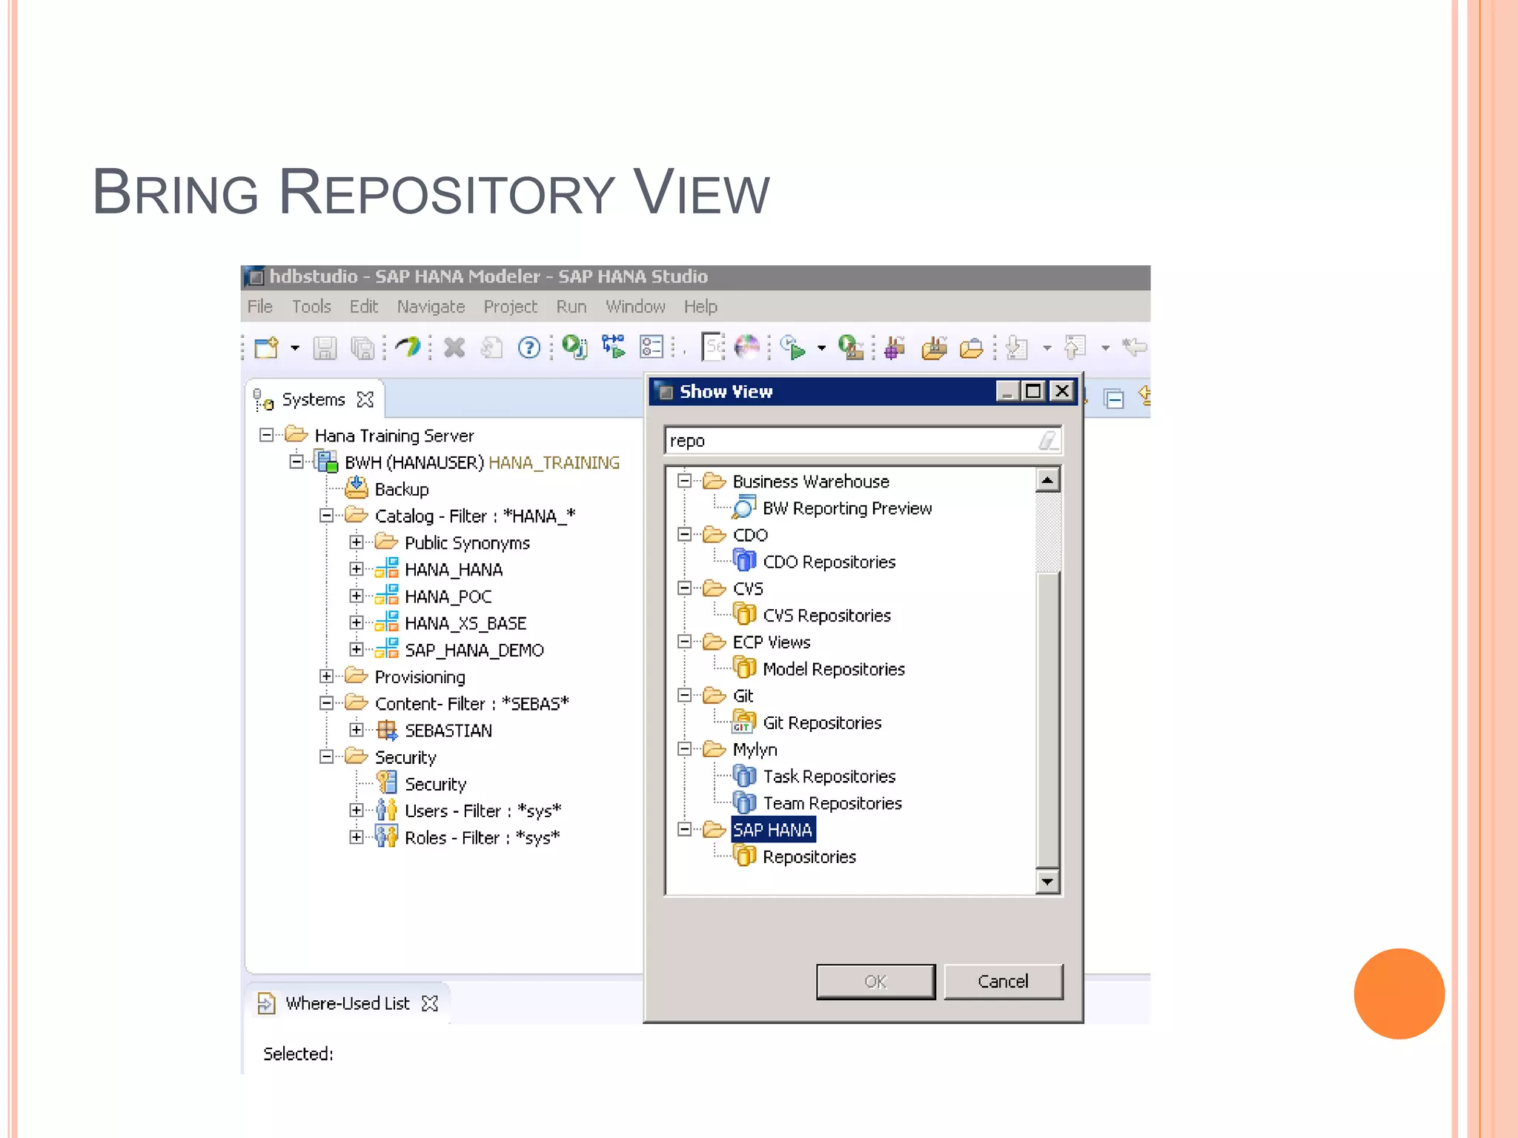Open the Navigate menu
The image size is (1518, 1138).
(x=431, y=307)
